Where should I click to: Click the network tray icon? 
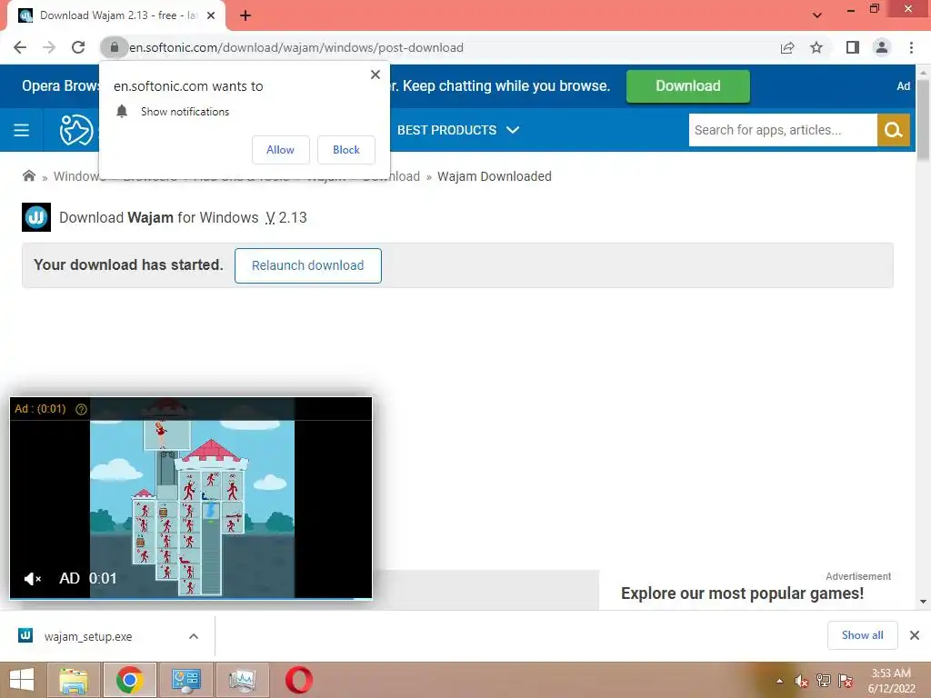[824, 681]
